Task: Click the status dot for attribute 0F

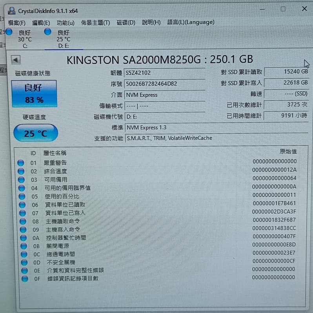Action: (x=25, y=279)
